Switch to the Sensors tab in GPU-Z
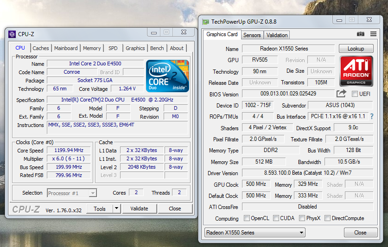Viewport: 388px width, 247px height. pos(252,35)
